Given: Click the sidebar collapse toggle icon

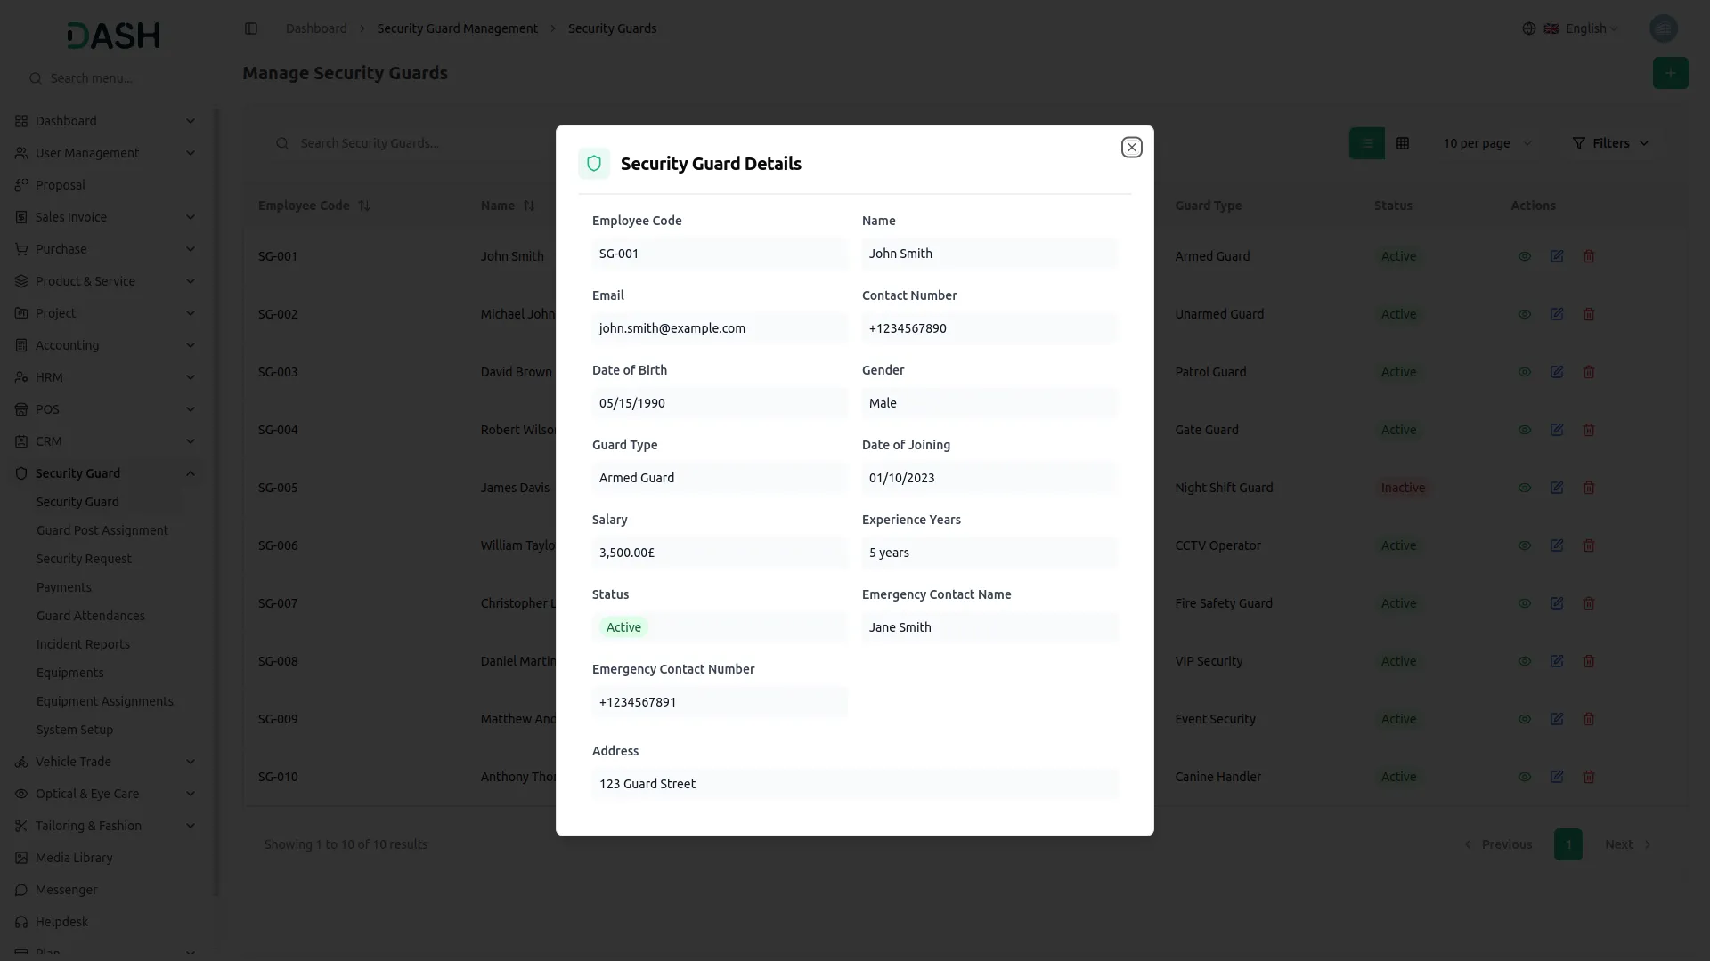Looking at the screenshot, I should [251, 28].
